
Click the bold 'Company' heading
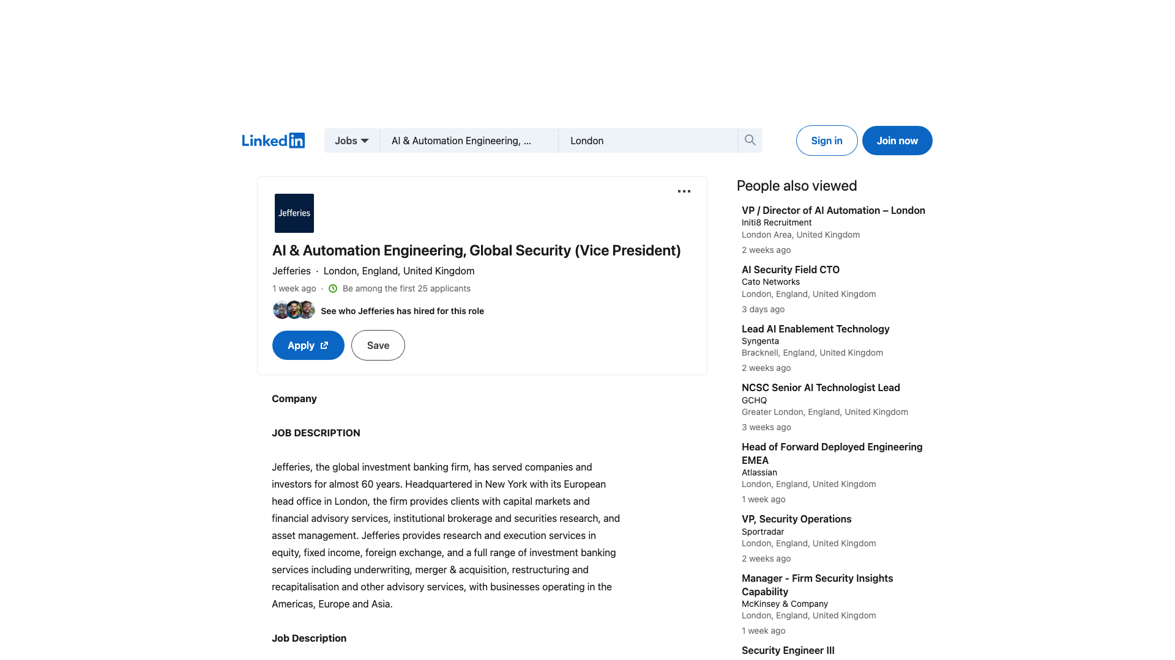(294, 398)
